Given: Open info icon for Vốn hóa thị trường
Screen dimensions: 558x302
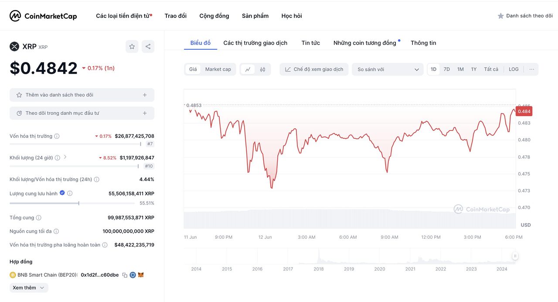Looking at the screenshot, I should [57, 136].
